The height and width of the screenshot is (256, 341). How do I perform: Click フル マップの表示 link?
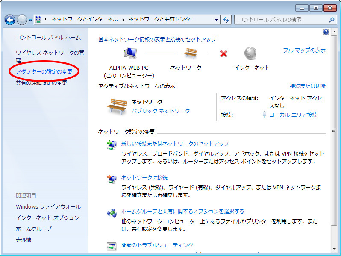[x=304, y=50]
